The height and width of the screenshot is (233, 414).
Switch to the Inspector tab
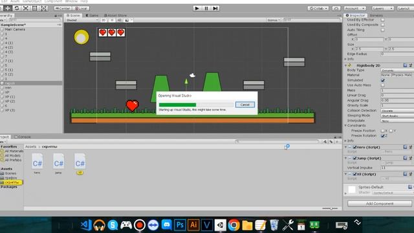(x=355, y=16)
